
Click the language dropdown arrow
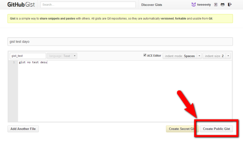(74, 56)
